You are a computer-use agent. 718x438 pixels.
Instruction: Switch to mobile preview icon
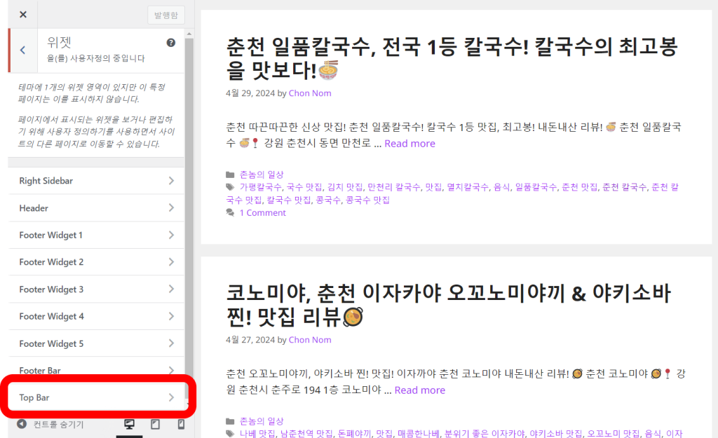click(182, 424)
